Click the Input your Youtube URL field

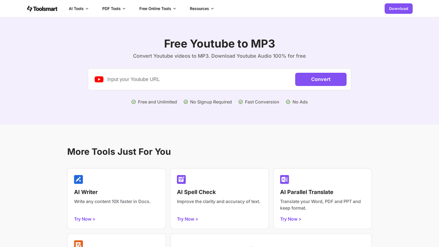(x=199, y=80)
